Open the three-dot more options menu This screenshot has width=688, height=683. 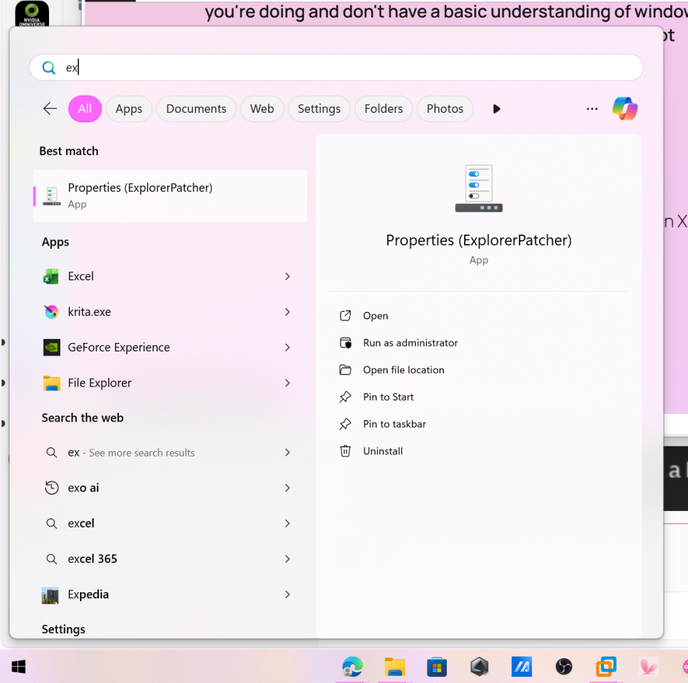pyautogui.click(x=592, y=109)
